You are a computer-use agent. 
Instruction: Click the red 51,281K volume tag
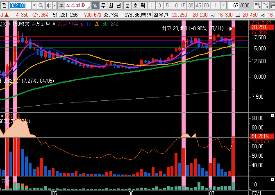261,136
